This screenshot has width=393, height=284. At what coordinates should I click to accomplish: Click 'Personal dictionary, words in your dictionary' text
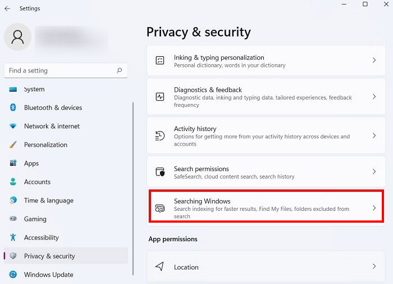[x=230, y=65]
